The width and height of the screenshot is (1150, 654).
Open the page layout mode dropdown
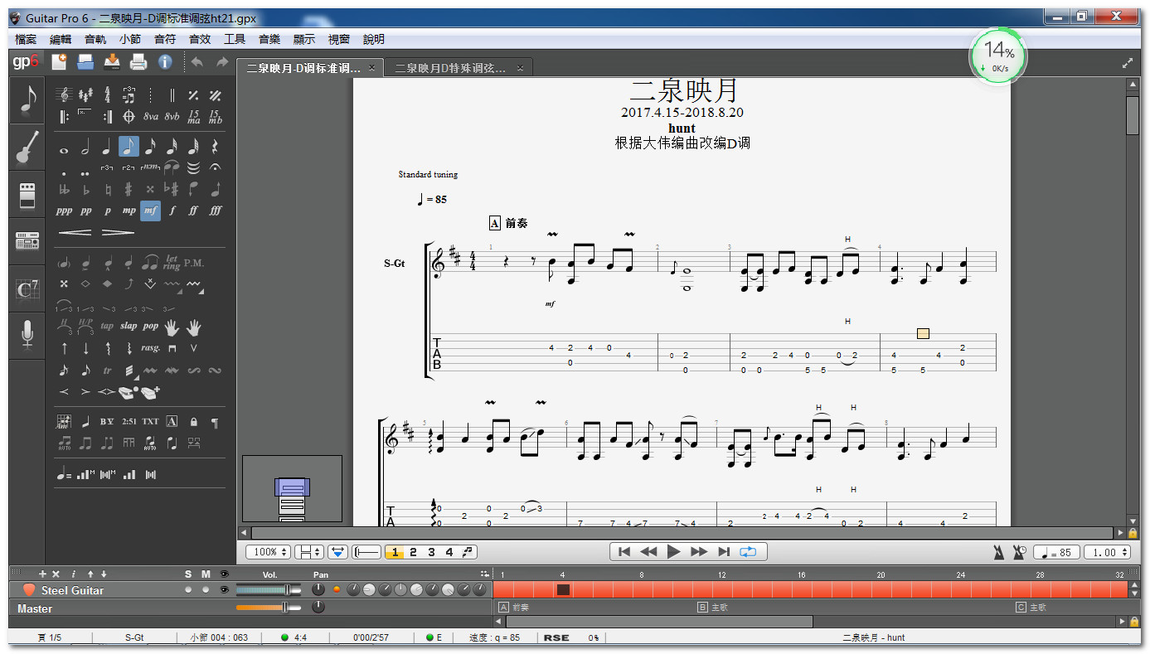coord(309,552)
